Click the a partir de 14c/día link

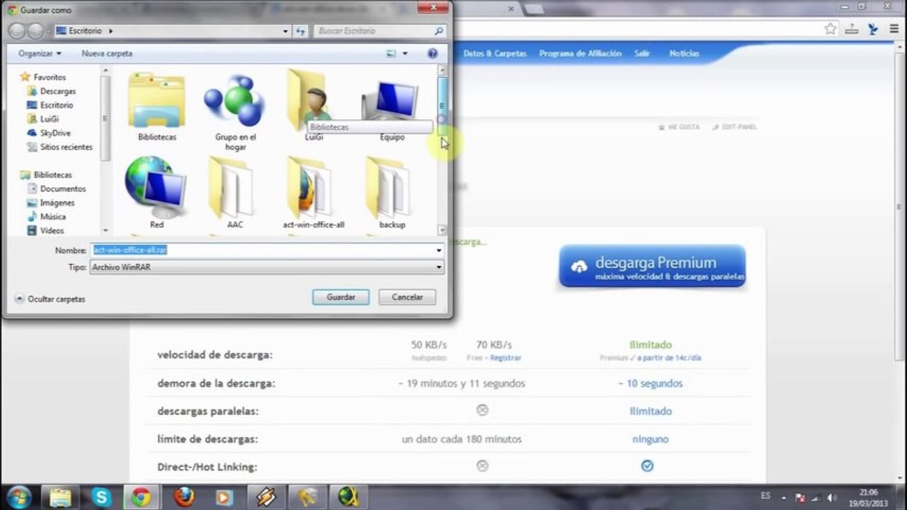click(669, 358)
